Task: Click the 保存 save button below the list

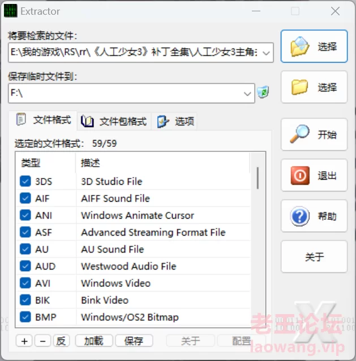Action: coord(134,341)
